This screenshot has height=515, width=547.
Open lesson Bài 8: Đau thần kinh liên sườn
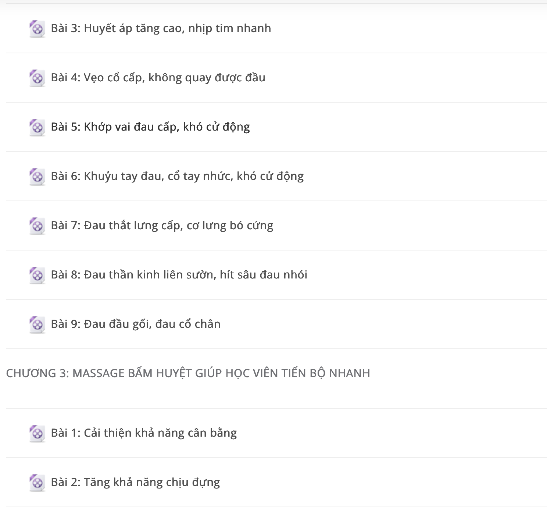pyautogui.click(x=179, y=275)
